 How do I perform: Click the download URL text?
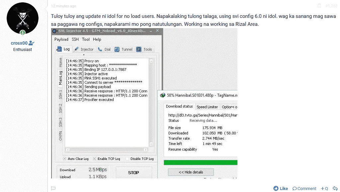[x=203, y=115]
